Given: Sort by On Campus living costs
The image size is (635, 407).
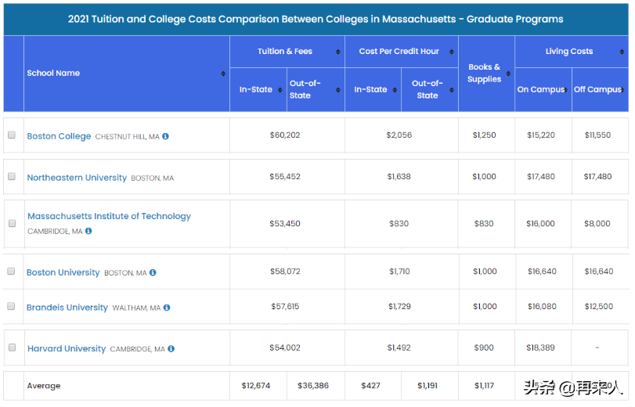Looking at the screenshot, I should tap(565, 90).
